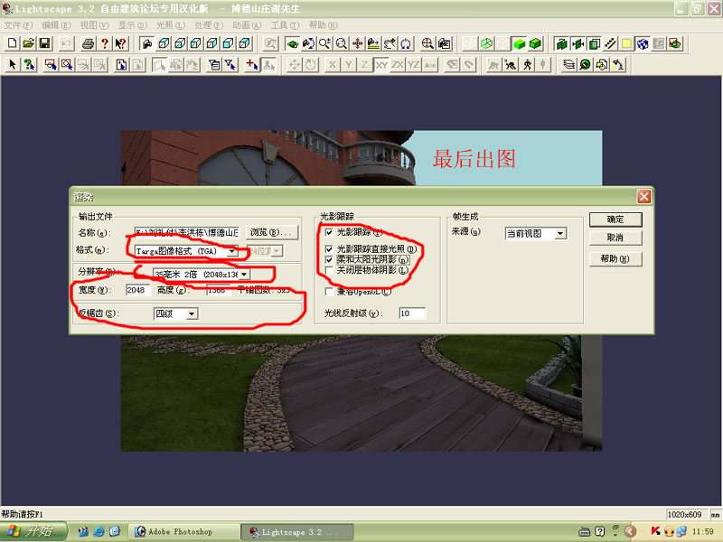Image resolution: width=723 pixels, height=542 pixels.
Task: Open the 格式 Targa format dropdown
Action: click(x=232, y=251)
